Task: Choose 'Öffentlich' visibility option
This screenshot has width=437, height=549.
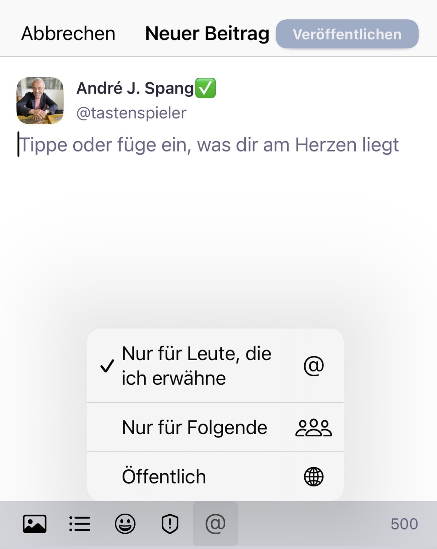Action: tap(215, 476)
